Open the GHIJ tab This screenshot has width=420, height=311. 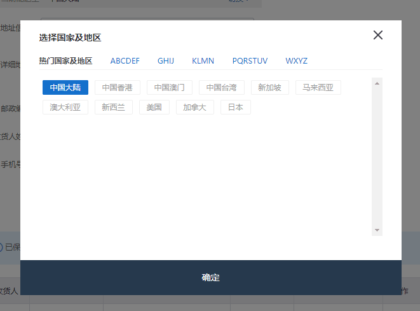click(x=166, y=61)
